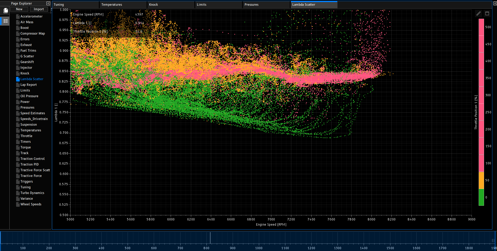This screenshot has width=497, height=251.
Task: Select Tuning in the page list
Action: click(25, 187)
